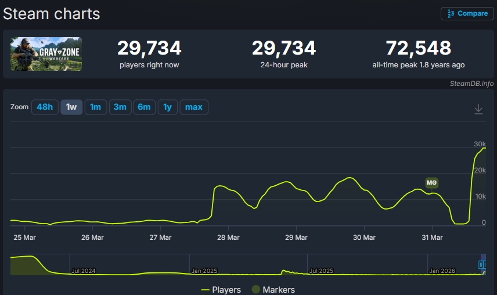The height and width of the screenshot is (295, 497).
Task: Open the chart download menu icon
Action: pos(478,109)
